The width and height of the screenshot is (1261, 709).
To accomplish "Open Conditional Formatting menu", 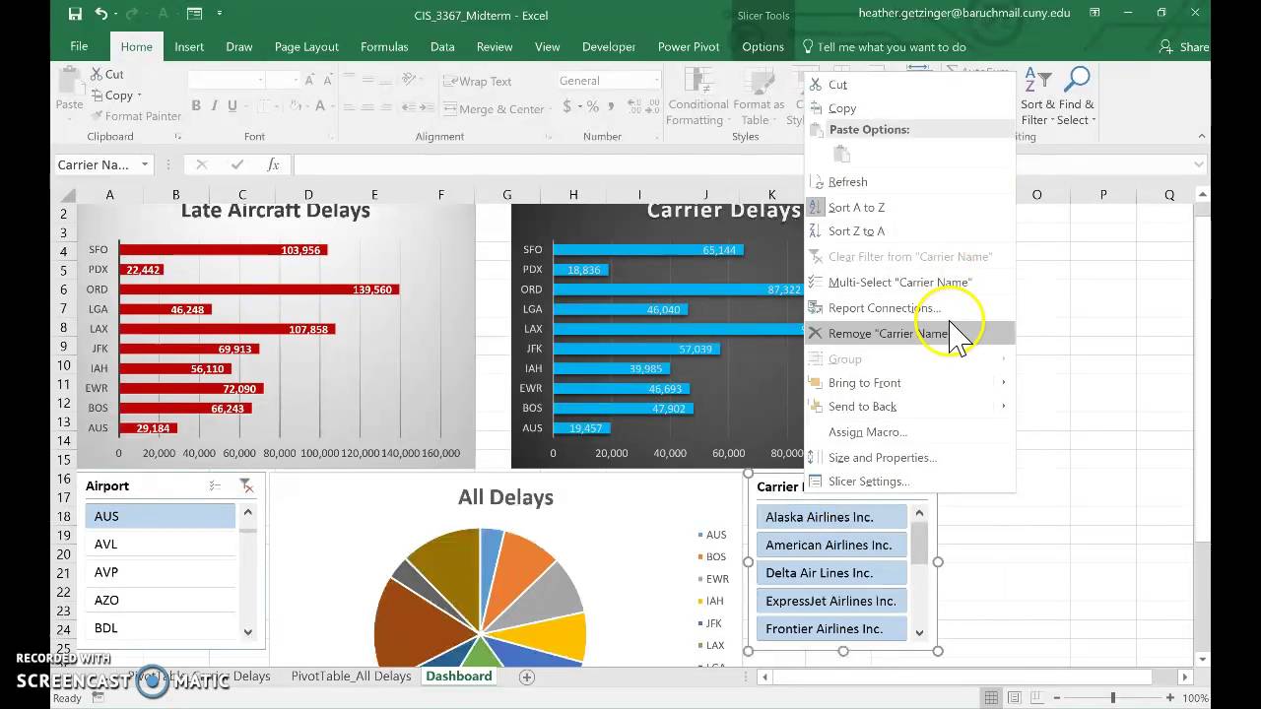I will click(x=698, y=97).
